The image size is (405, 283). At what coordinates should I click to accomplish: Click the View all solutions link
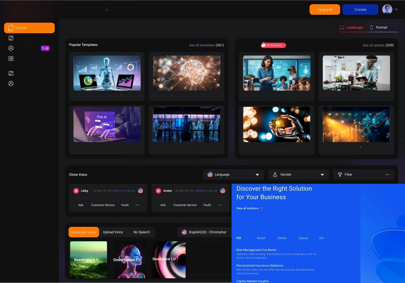[x=248, y=208]
